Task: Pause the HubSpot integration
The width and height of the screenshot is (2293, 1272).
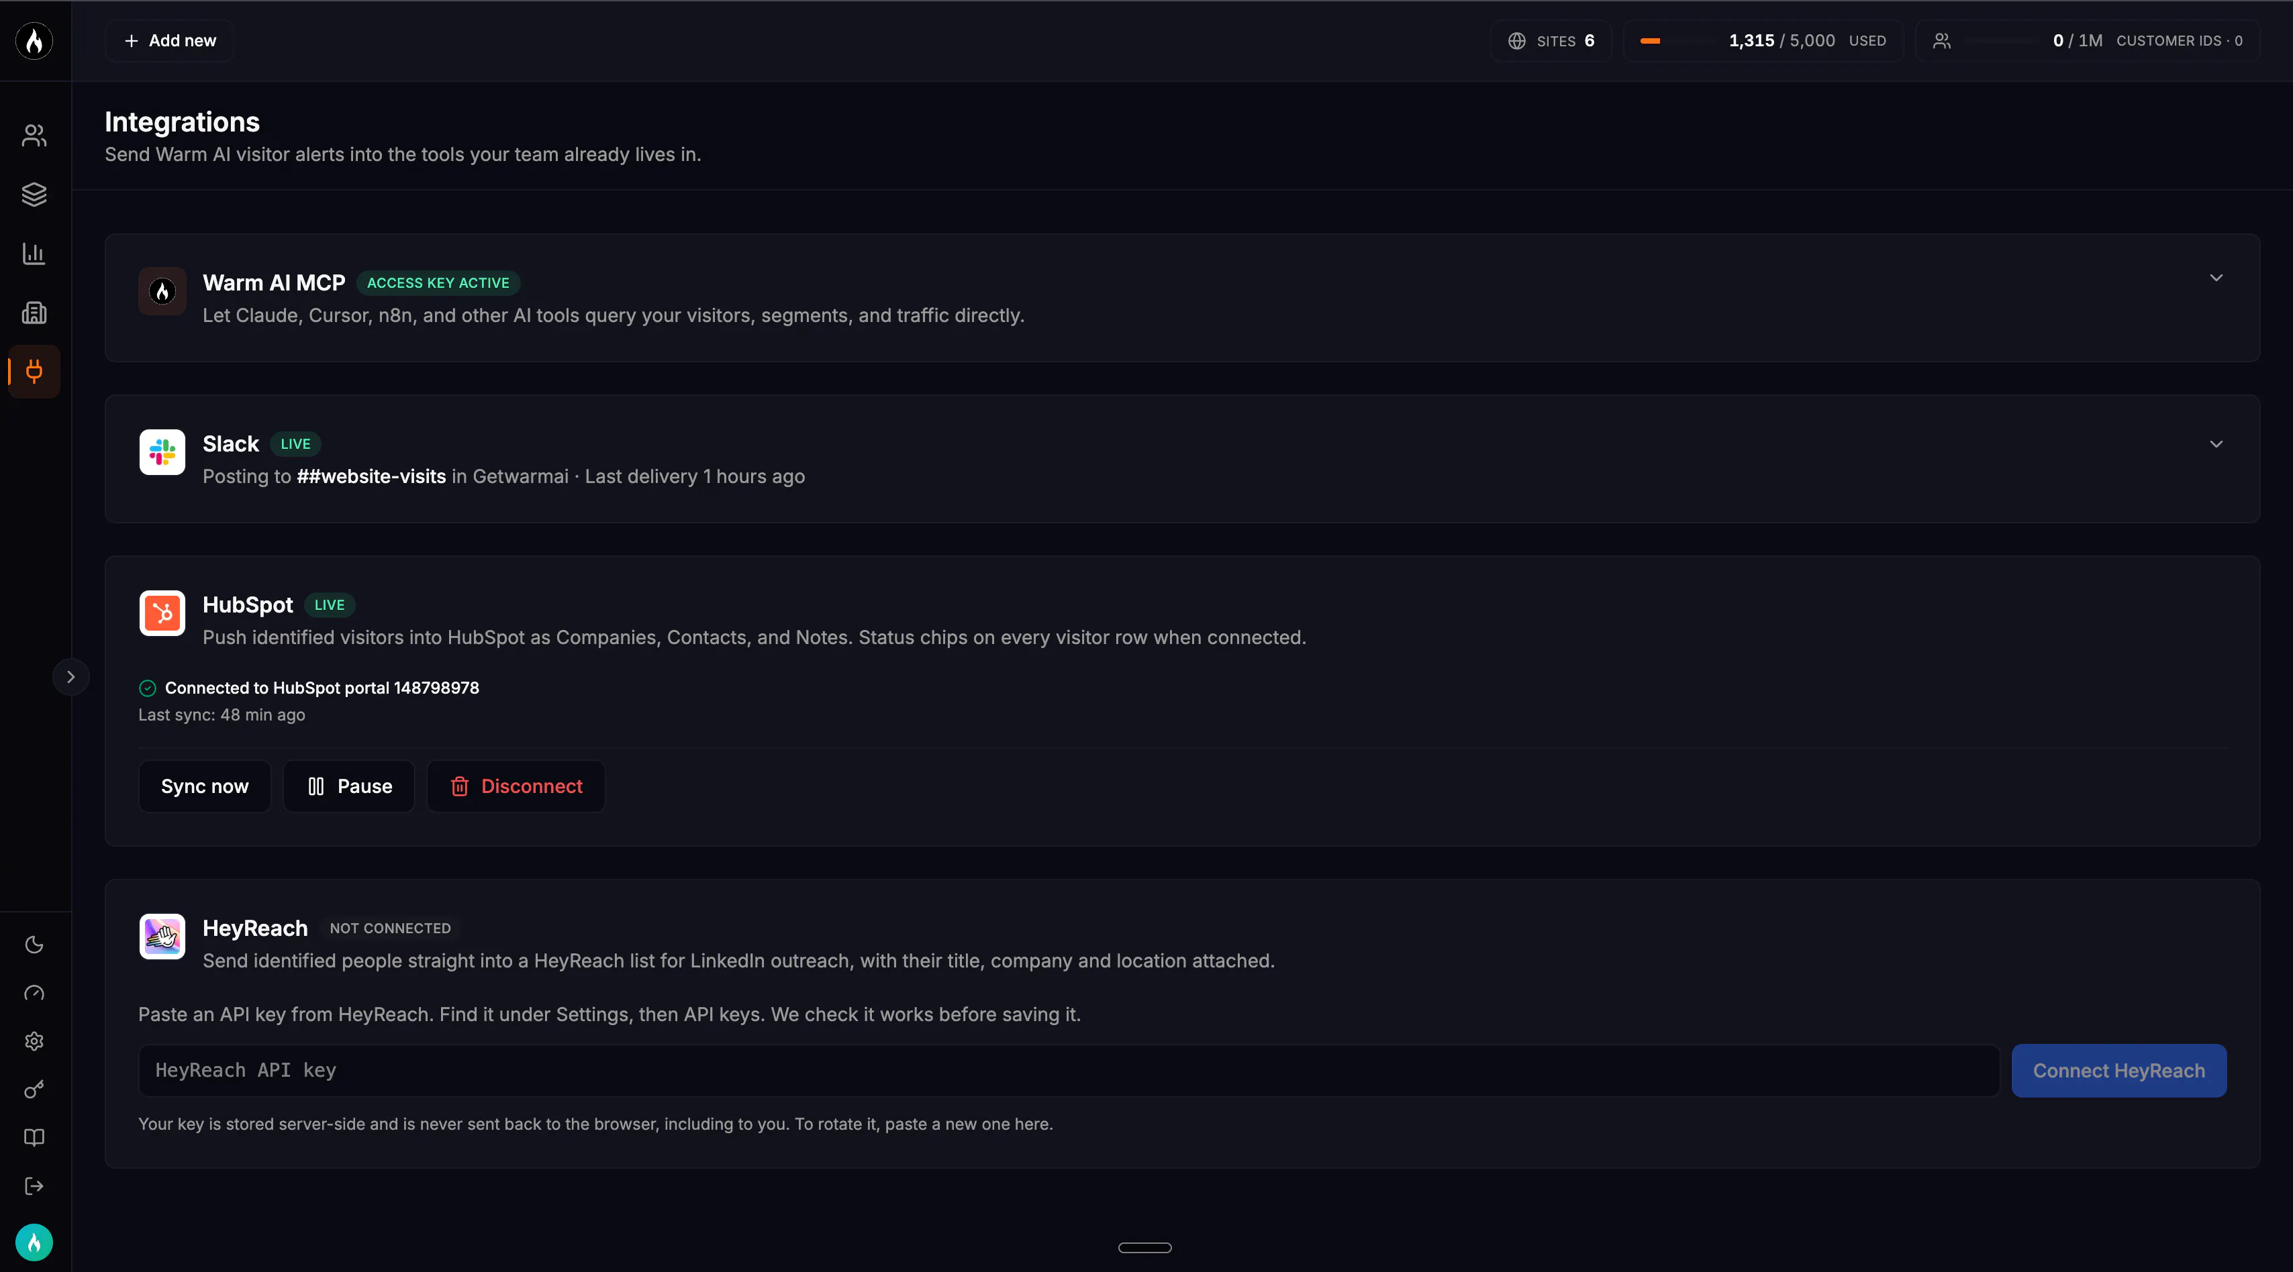Action: coord(349,786)
